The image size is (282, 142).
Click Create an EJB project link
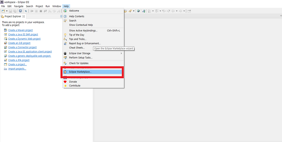click(19, 43)
